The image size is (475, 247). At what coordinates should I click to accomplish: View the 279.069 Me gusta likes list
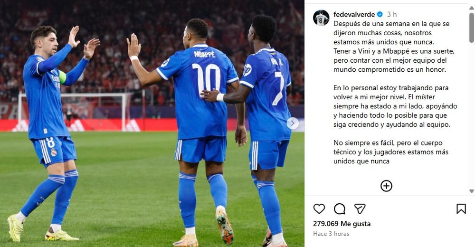tap(342, 224)
